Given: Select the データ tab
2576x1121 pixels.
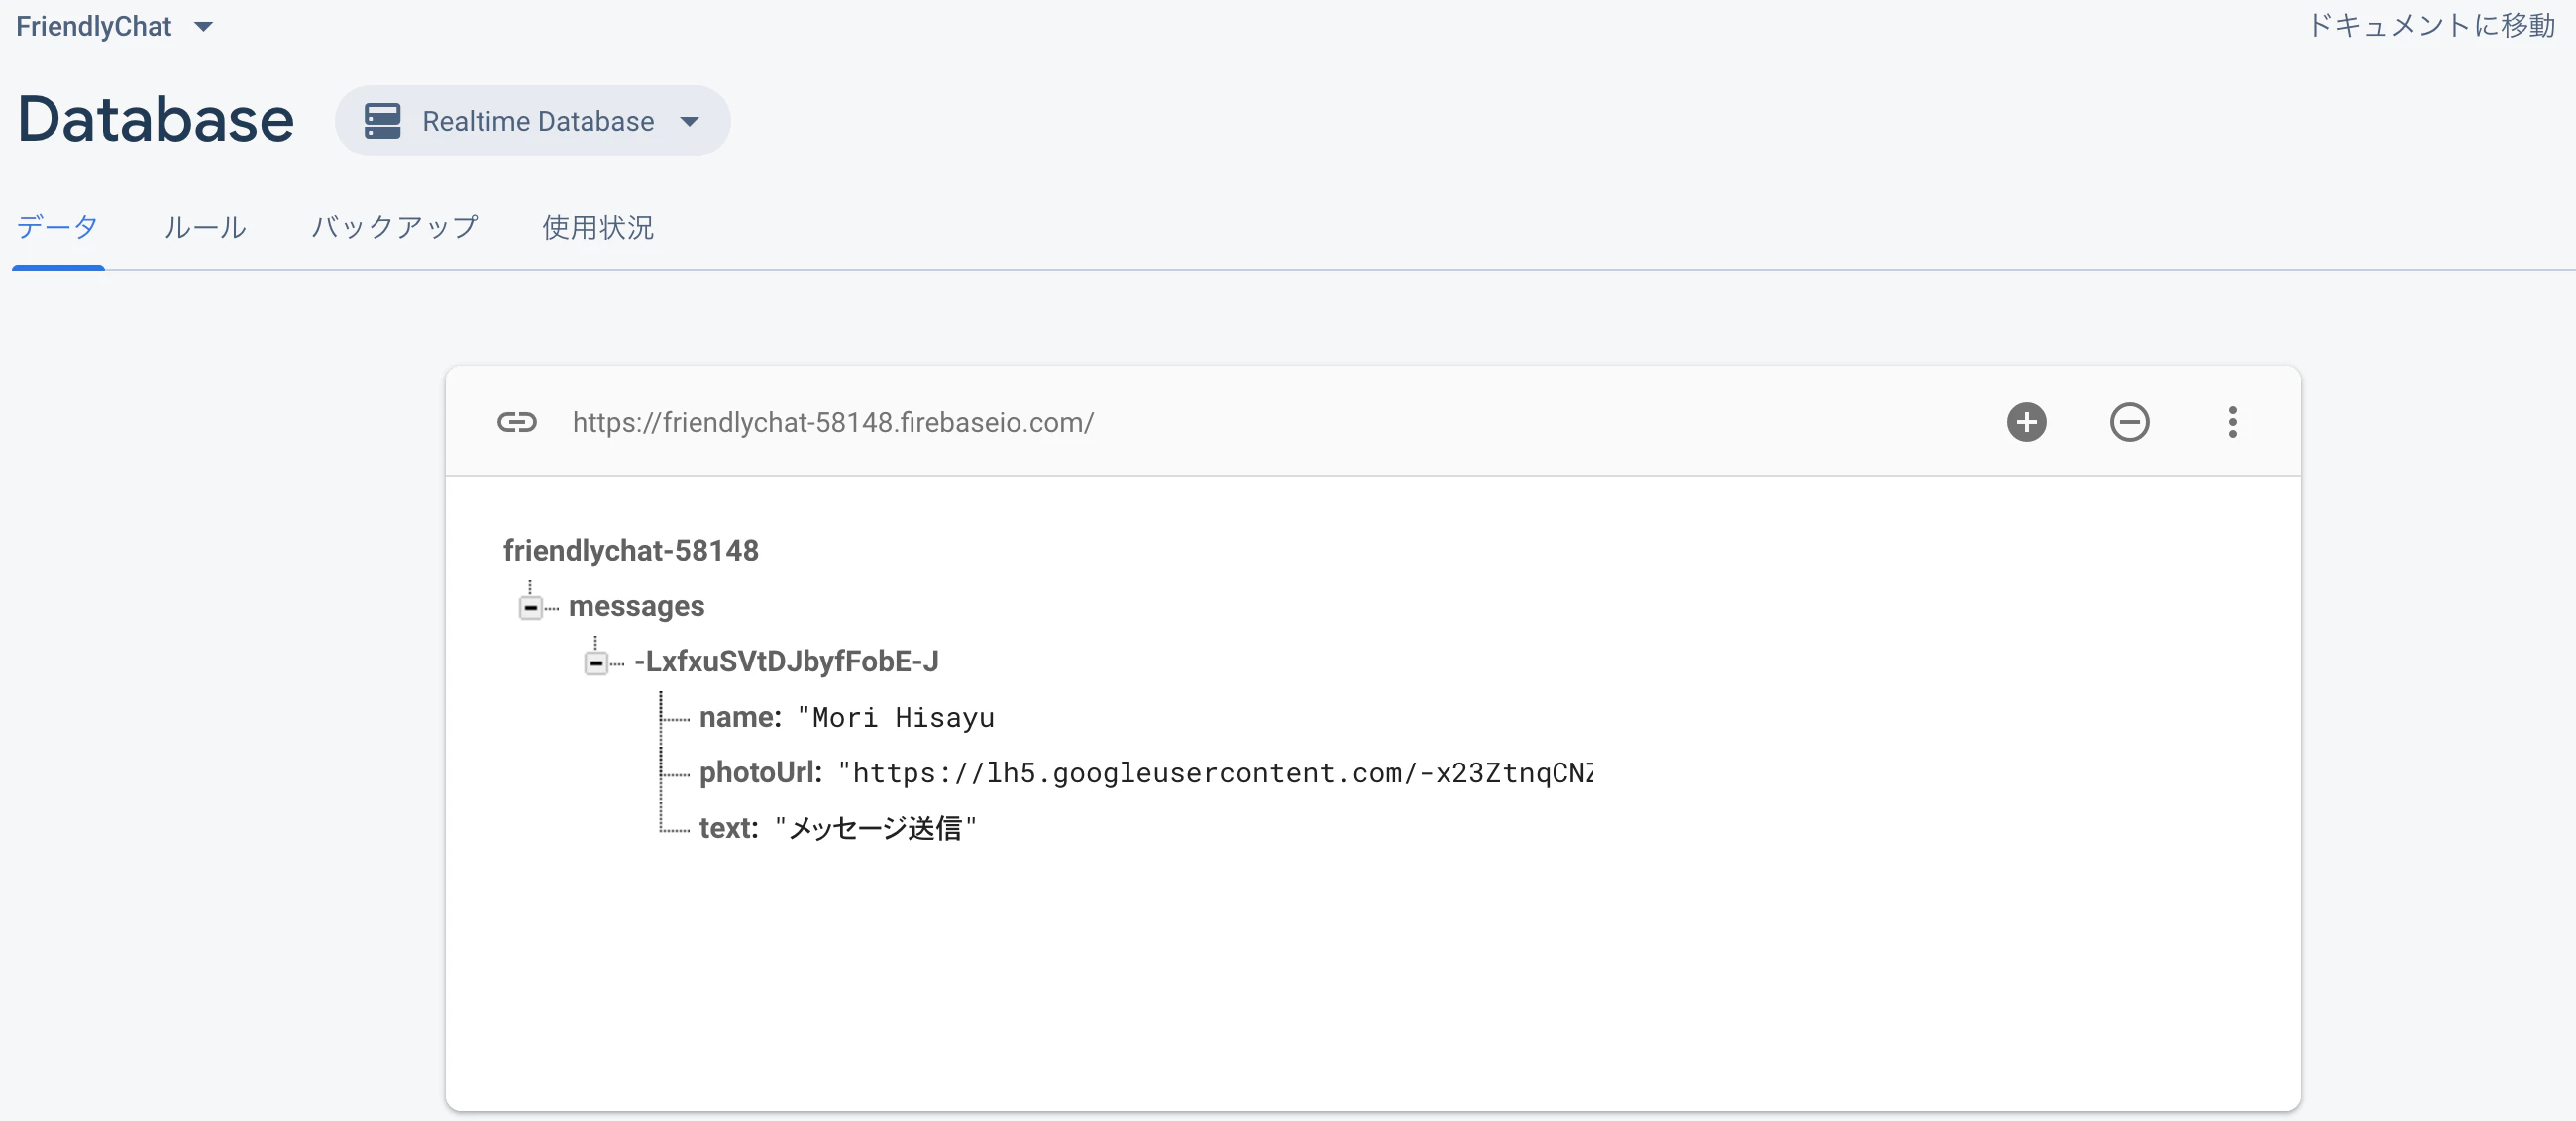Looking at the screenshot, I should pyautogui.click(x=57, y=227).
